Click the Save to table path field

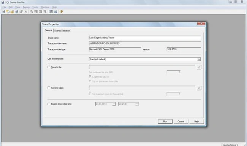142,88
